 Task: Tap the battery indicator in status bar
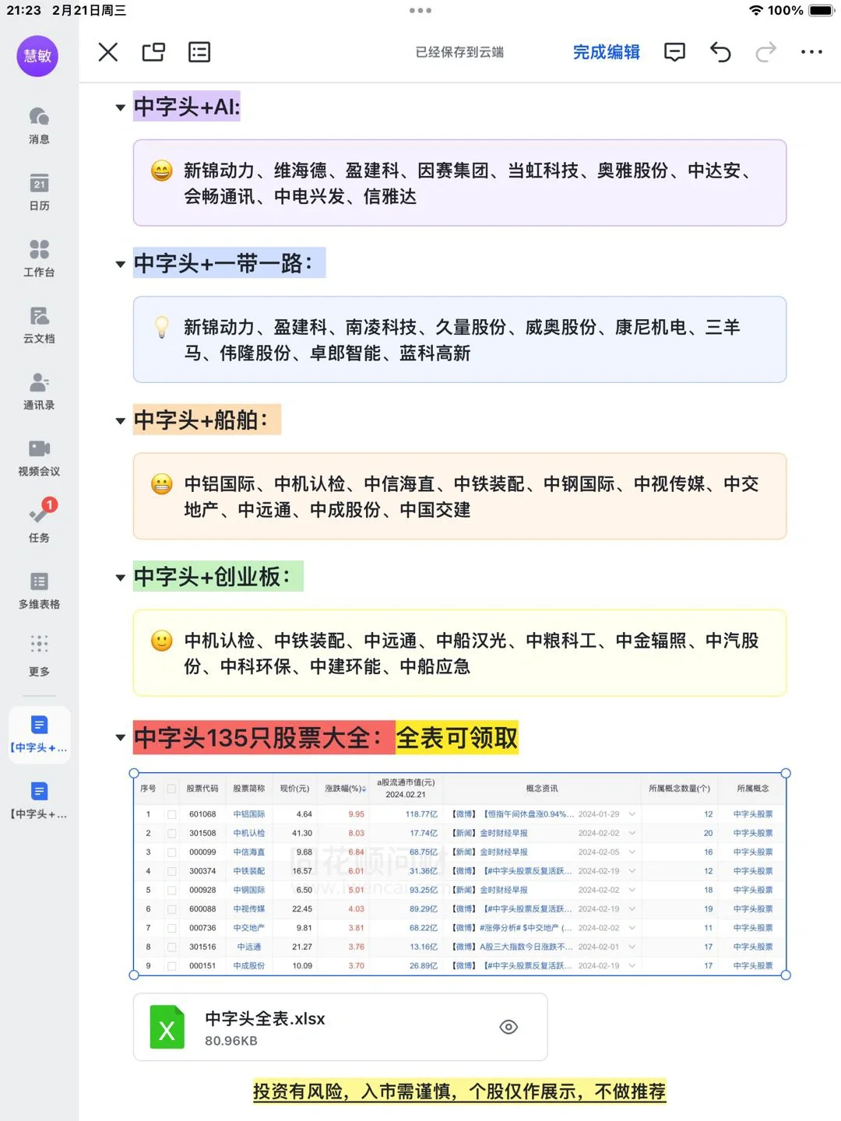click(x=821, y=10)
